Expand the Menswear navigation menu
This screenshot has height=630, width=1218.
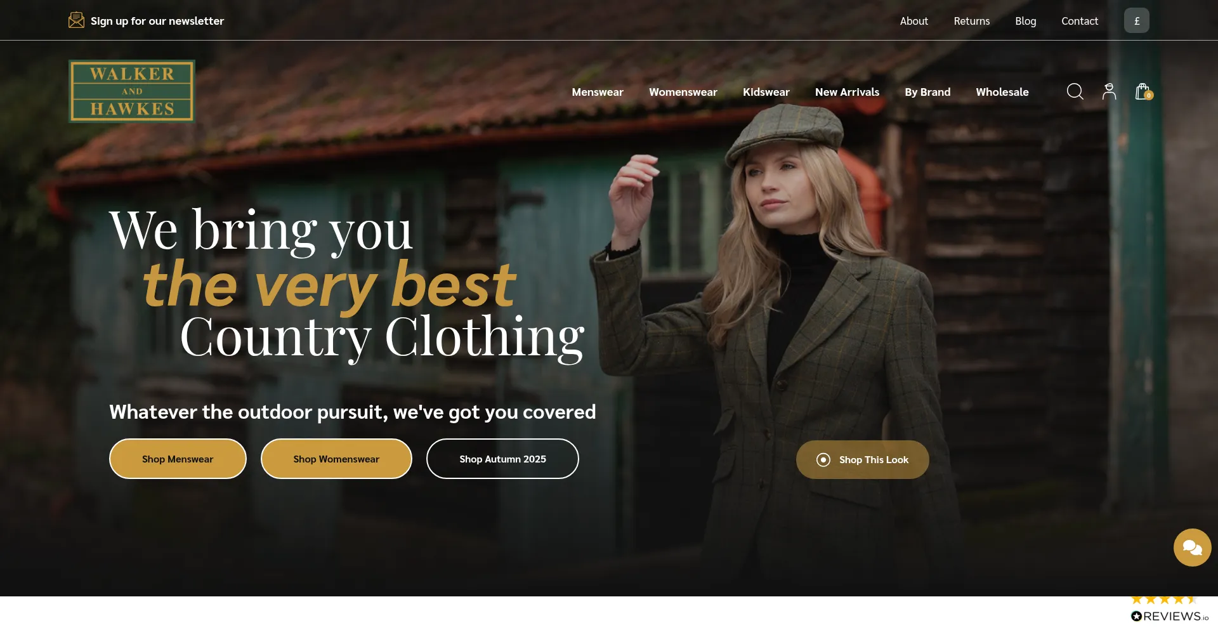click(x=597, y=92)
